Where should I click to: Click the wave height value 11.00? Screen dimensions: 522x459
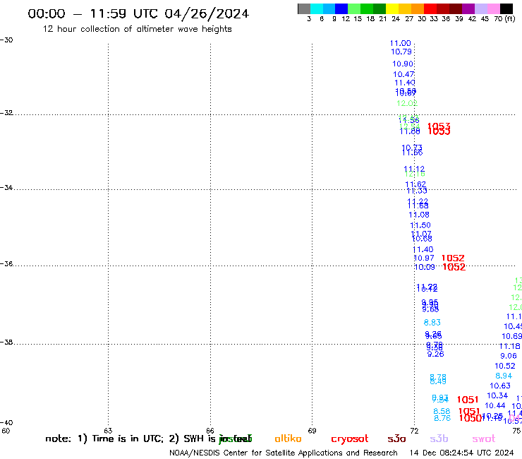(400, 43)
